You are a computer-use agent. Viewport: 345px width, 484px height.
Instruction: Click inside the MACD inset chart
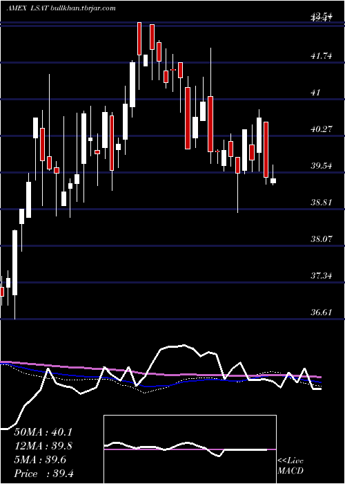click(190, 449)
